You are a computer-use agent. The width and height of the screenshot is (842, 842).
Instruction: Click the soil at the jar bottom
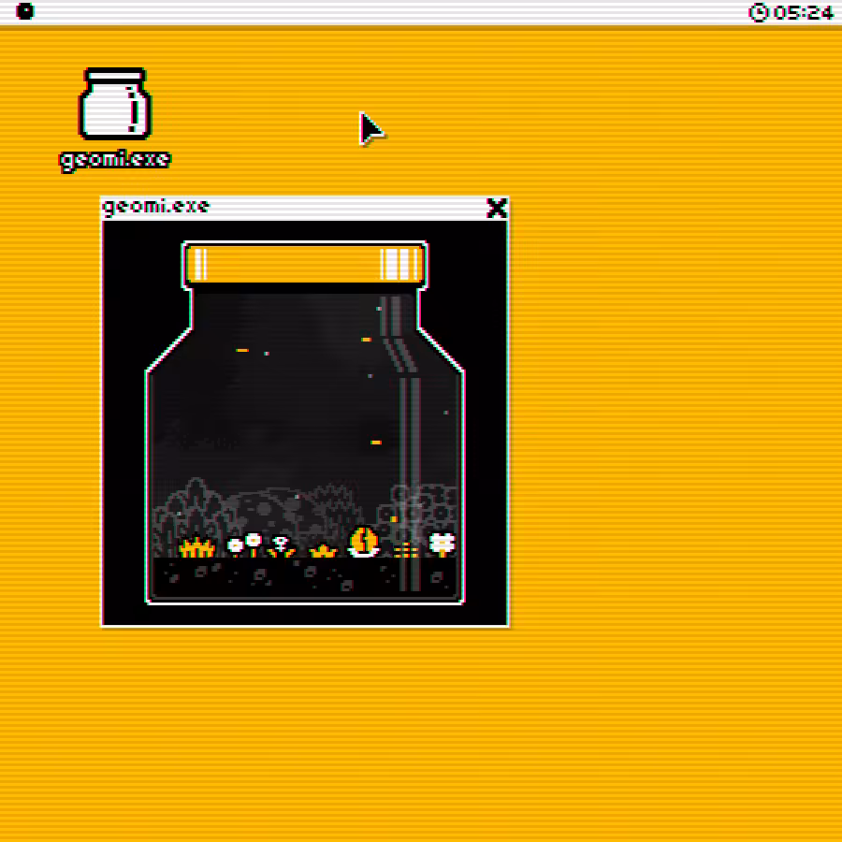304,578
